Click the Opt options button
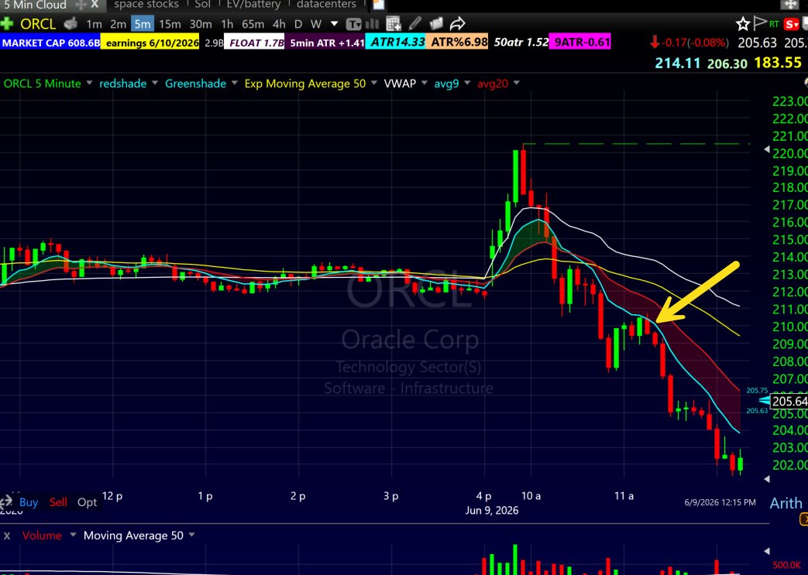Image resolution: width=808 pixels, height=575 pixels. [x=87, y=502]
